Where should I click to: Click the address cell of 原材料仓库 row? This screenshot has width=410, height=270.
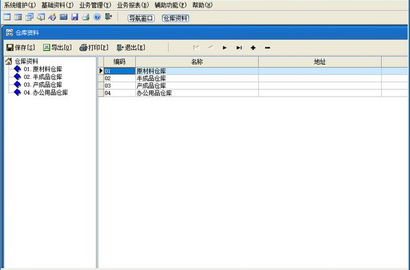(x=320, y=71)
